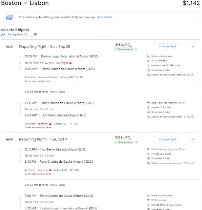Viewport: 202px width, 210px height.
Task: Click the airline flexibility notice icon
Action: [10, 17]
